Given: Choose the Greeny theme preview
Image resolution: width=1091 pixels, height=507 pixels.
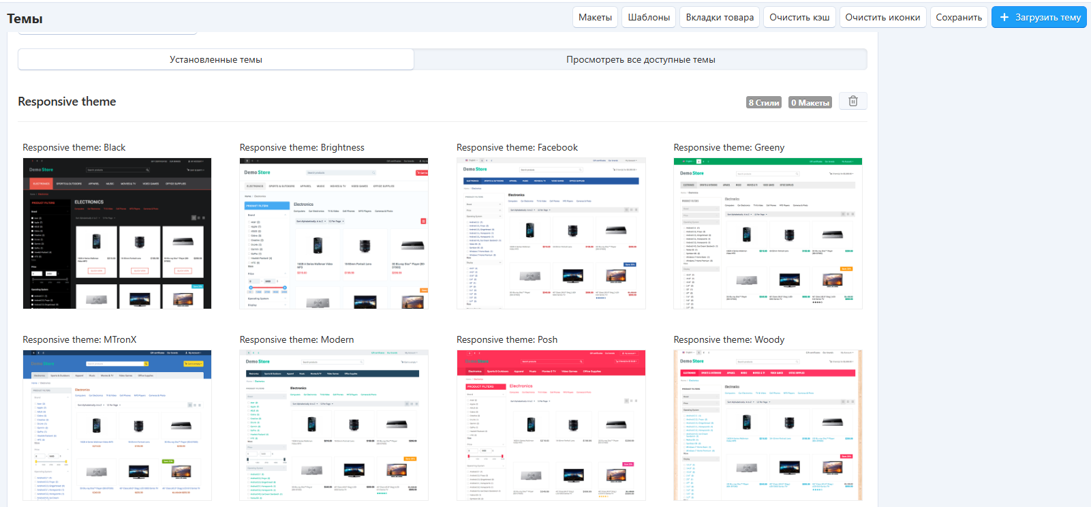Looking at the screenshot, I should click(x=767, y=234).
